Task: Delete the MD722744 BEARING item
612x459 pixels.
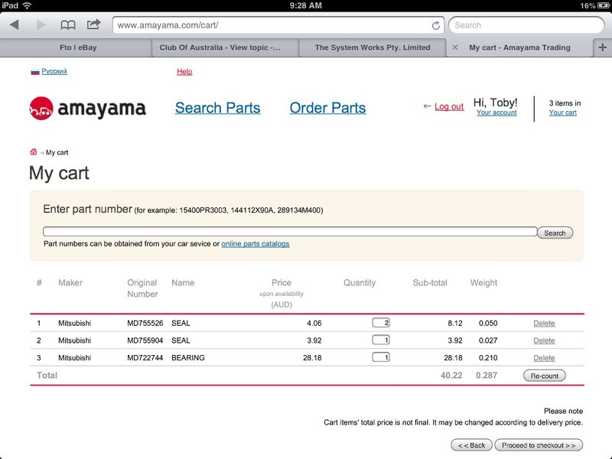Action: (x=544, y=358)
